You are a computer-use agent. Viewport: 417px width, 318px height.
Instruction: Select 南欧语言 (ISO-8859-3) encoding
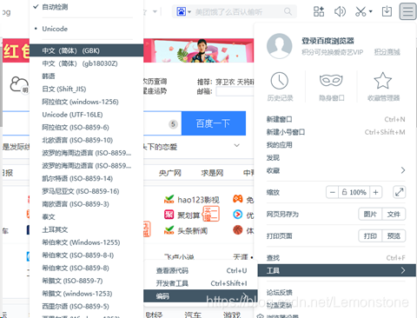coord(86,204)
